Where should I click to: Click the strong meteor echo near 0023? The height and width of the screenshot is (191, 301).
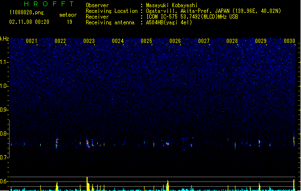[88, 143]
